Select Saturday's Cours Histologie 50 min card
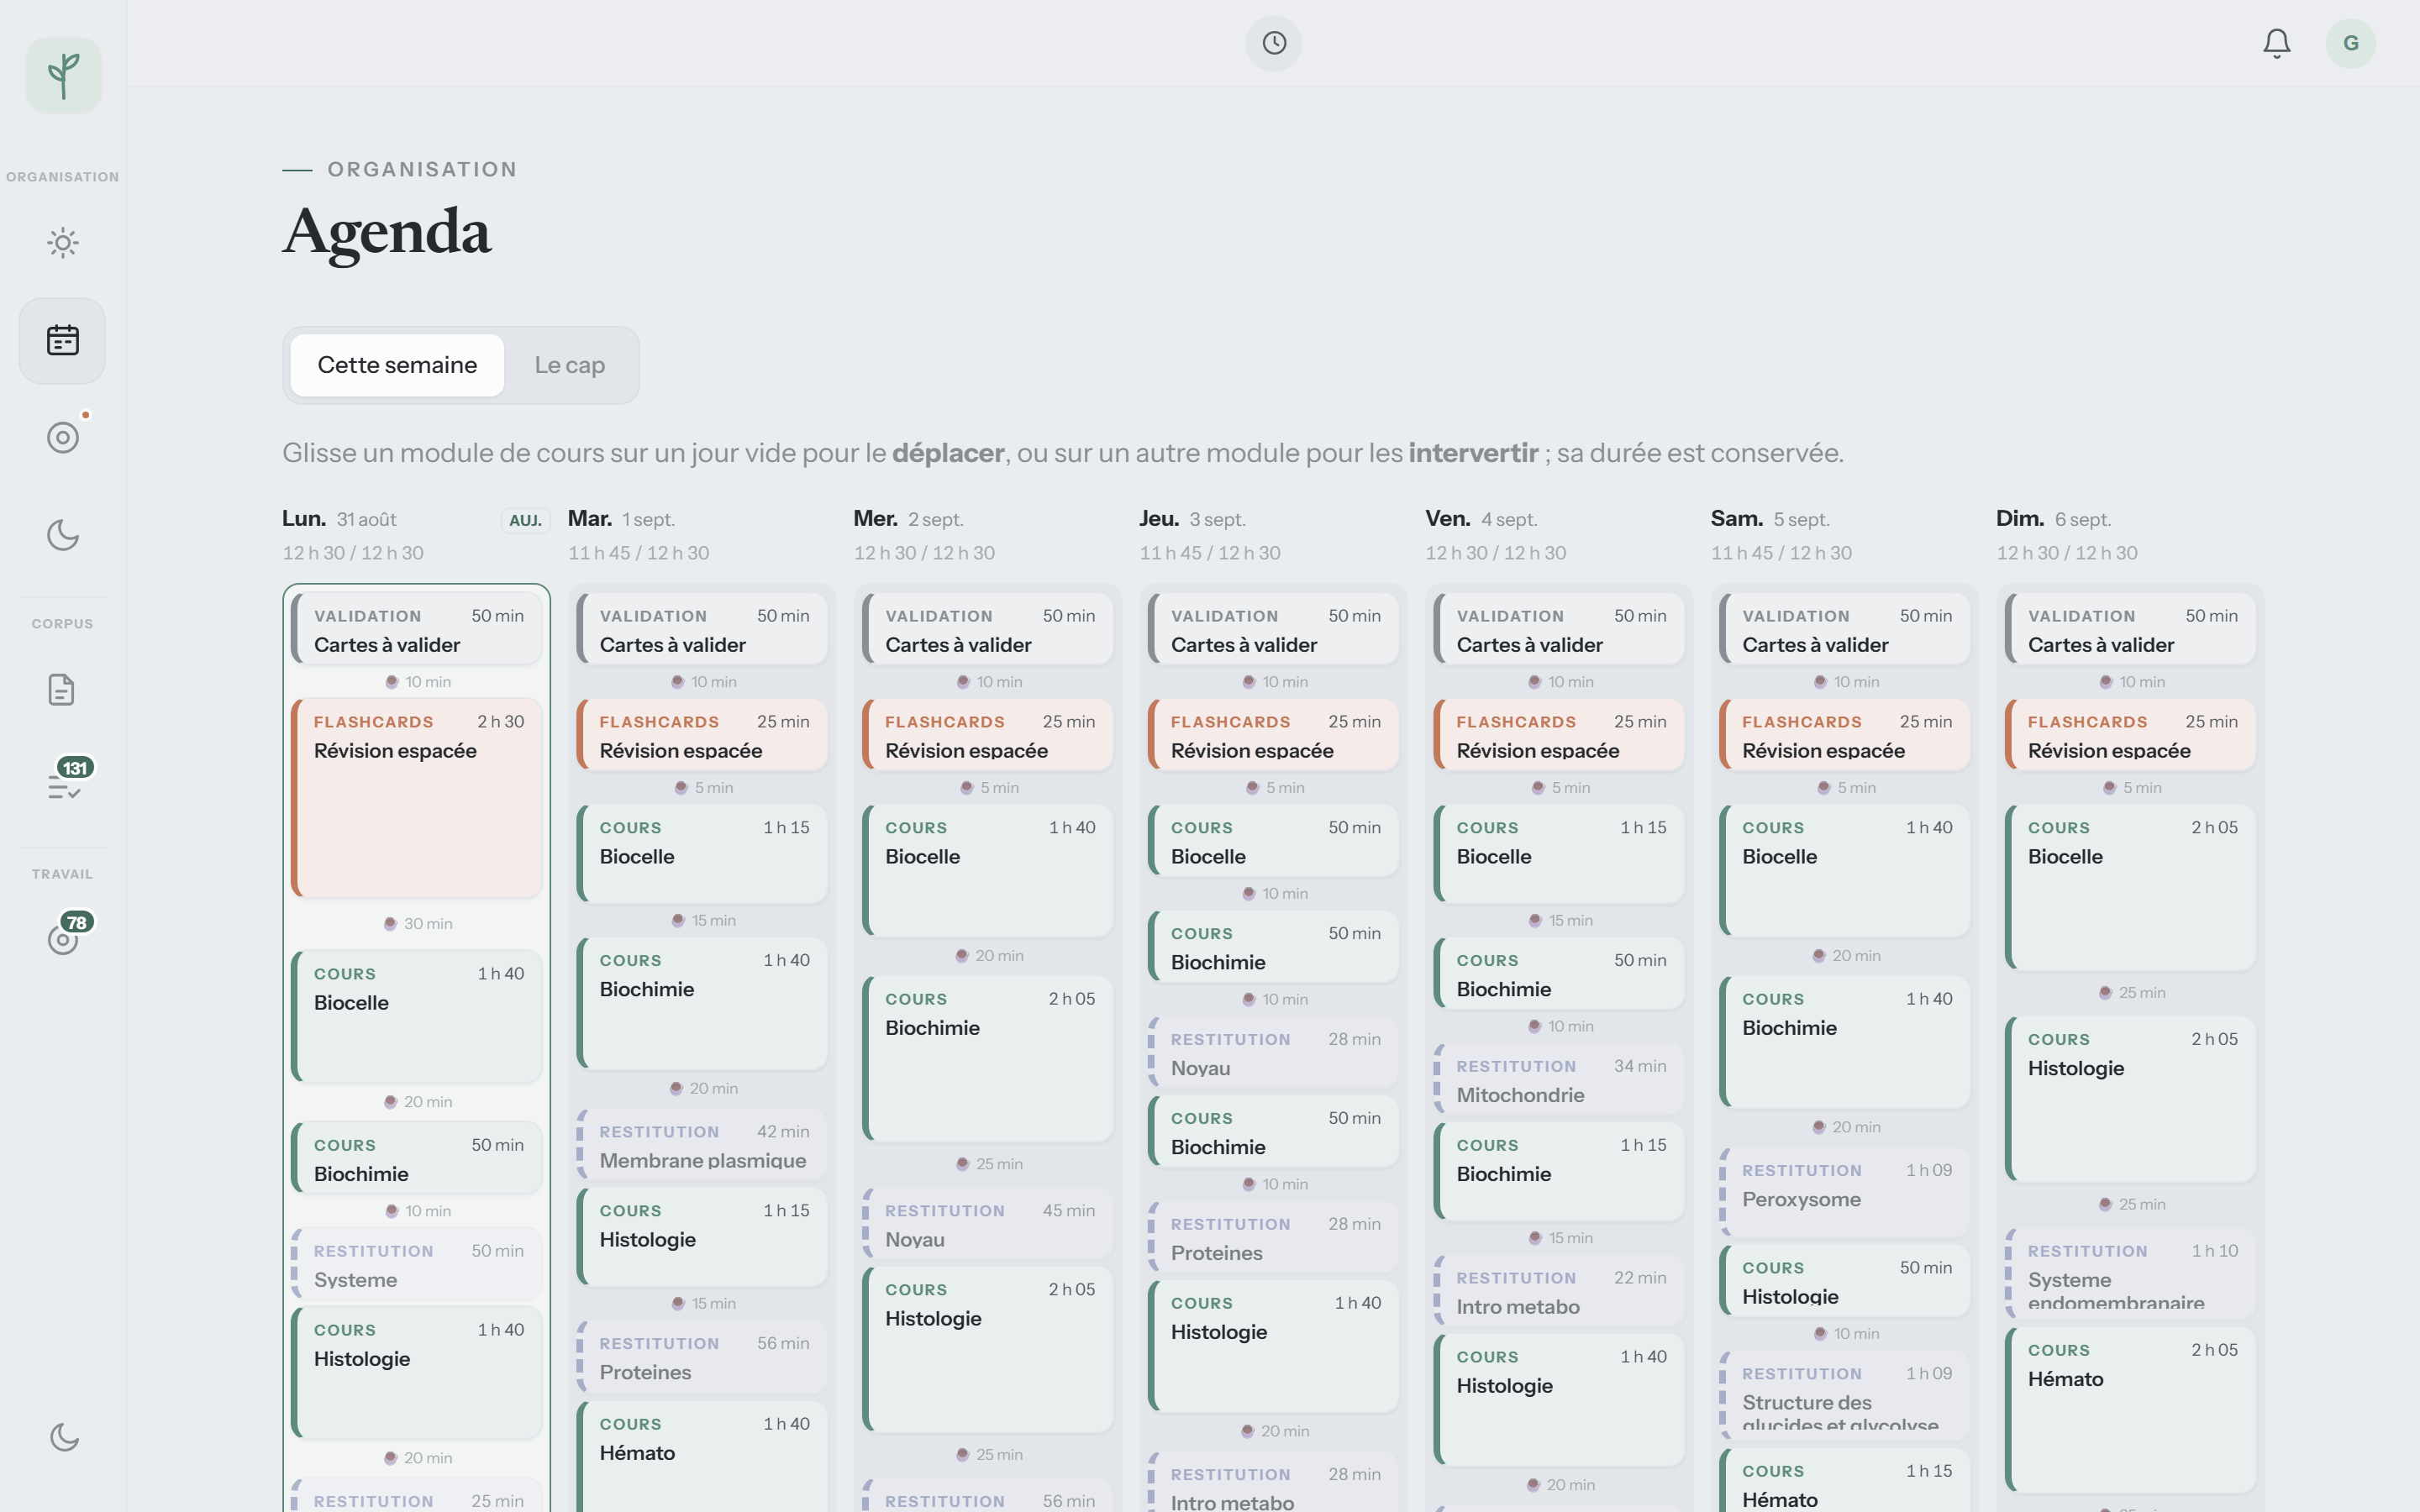 (1845, 1280)
